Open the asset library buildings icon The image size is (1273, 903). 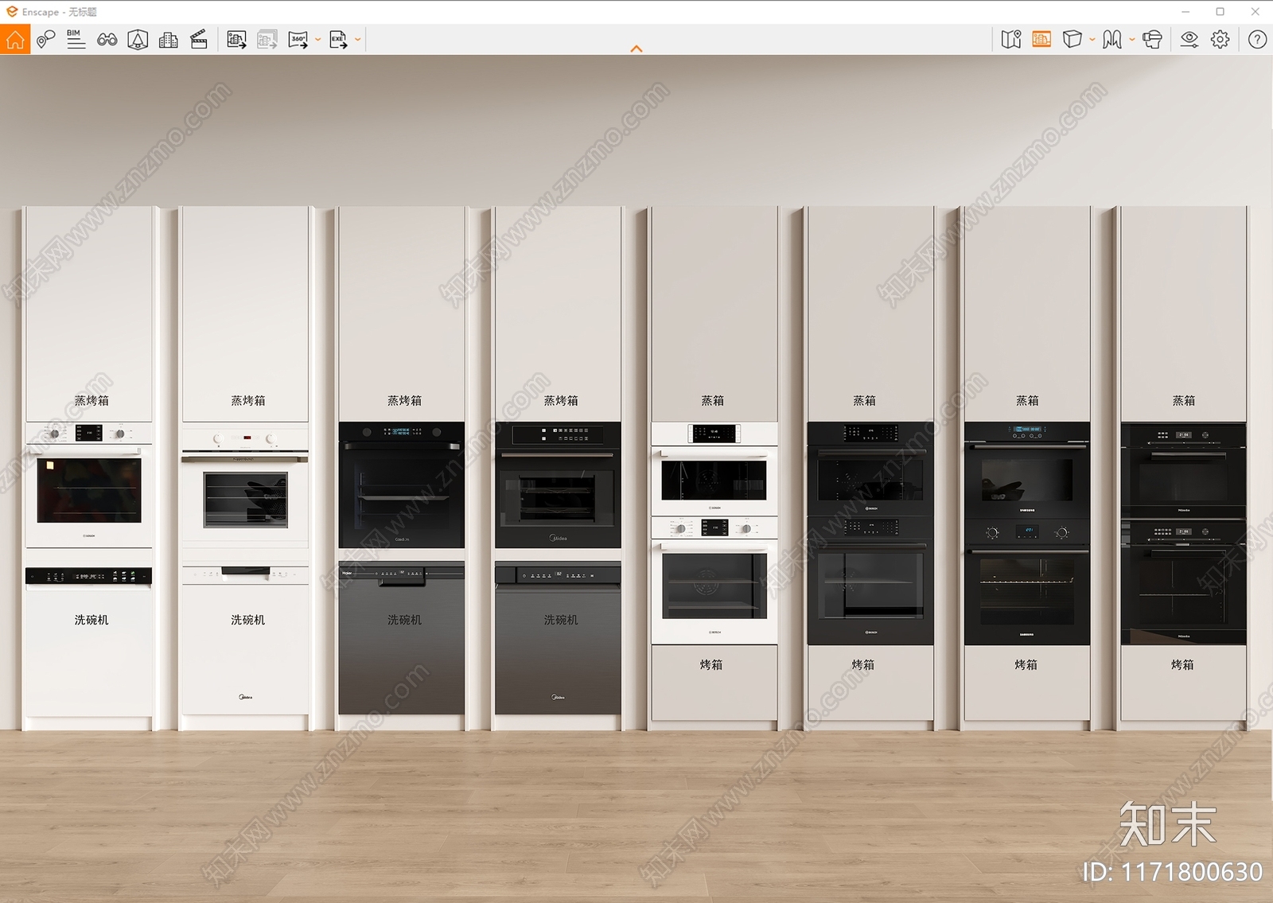click(169, 39)
